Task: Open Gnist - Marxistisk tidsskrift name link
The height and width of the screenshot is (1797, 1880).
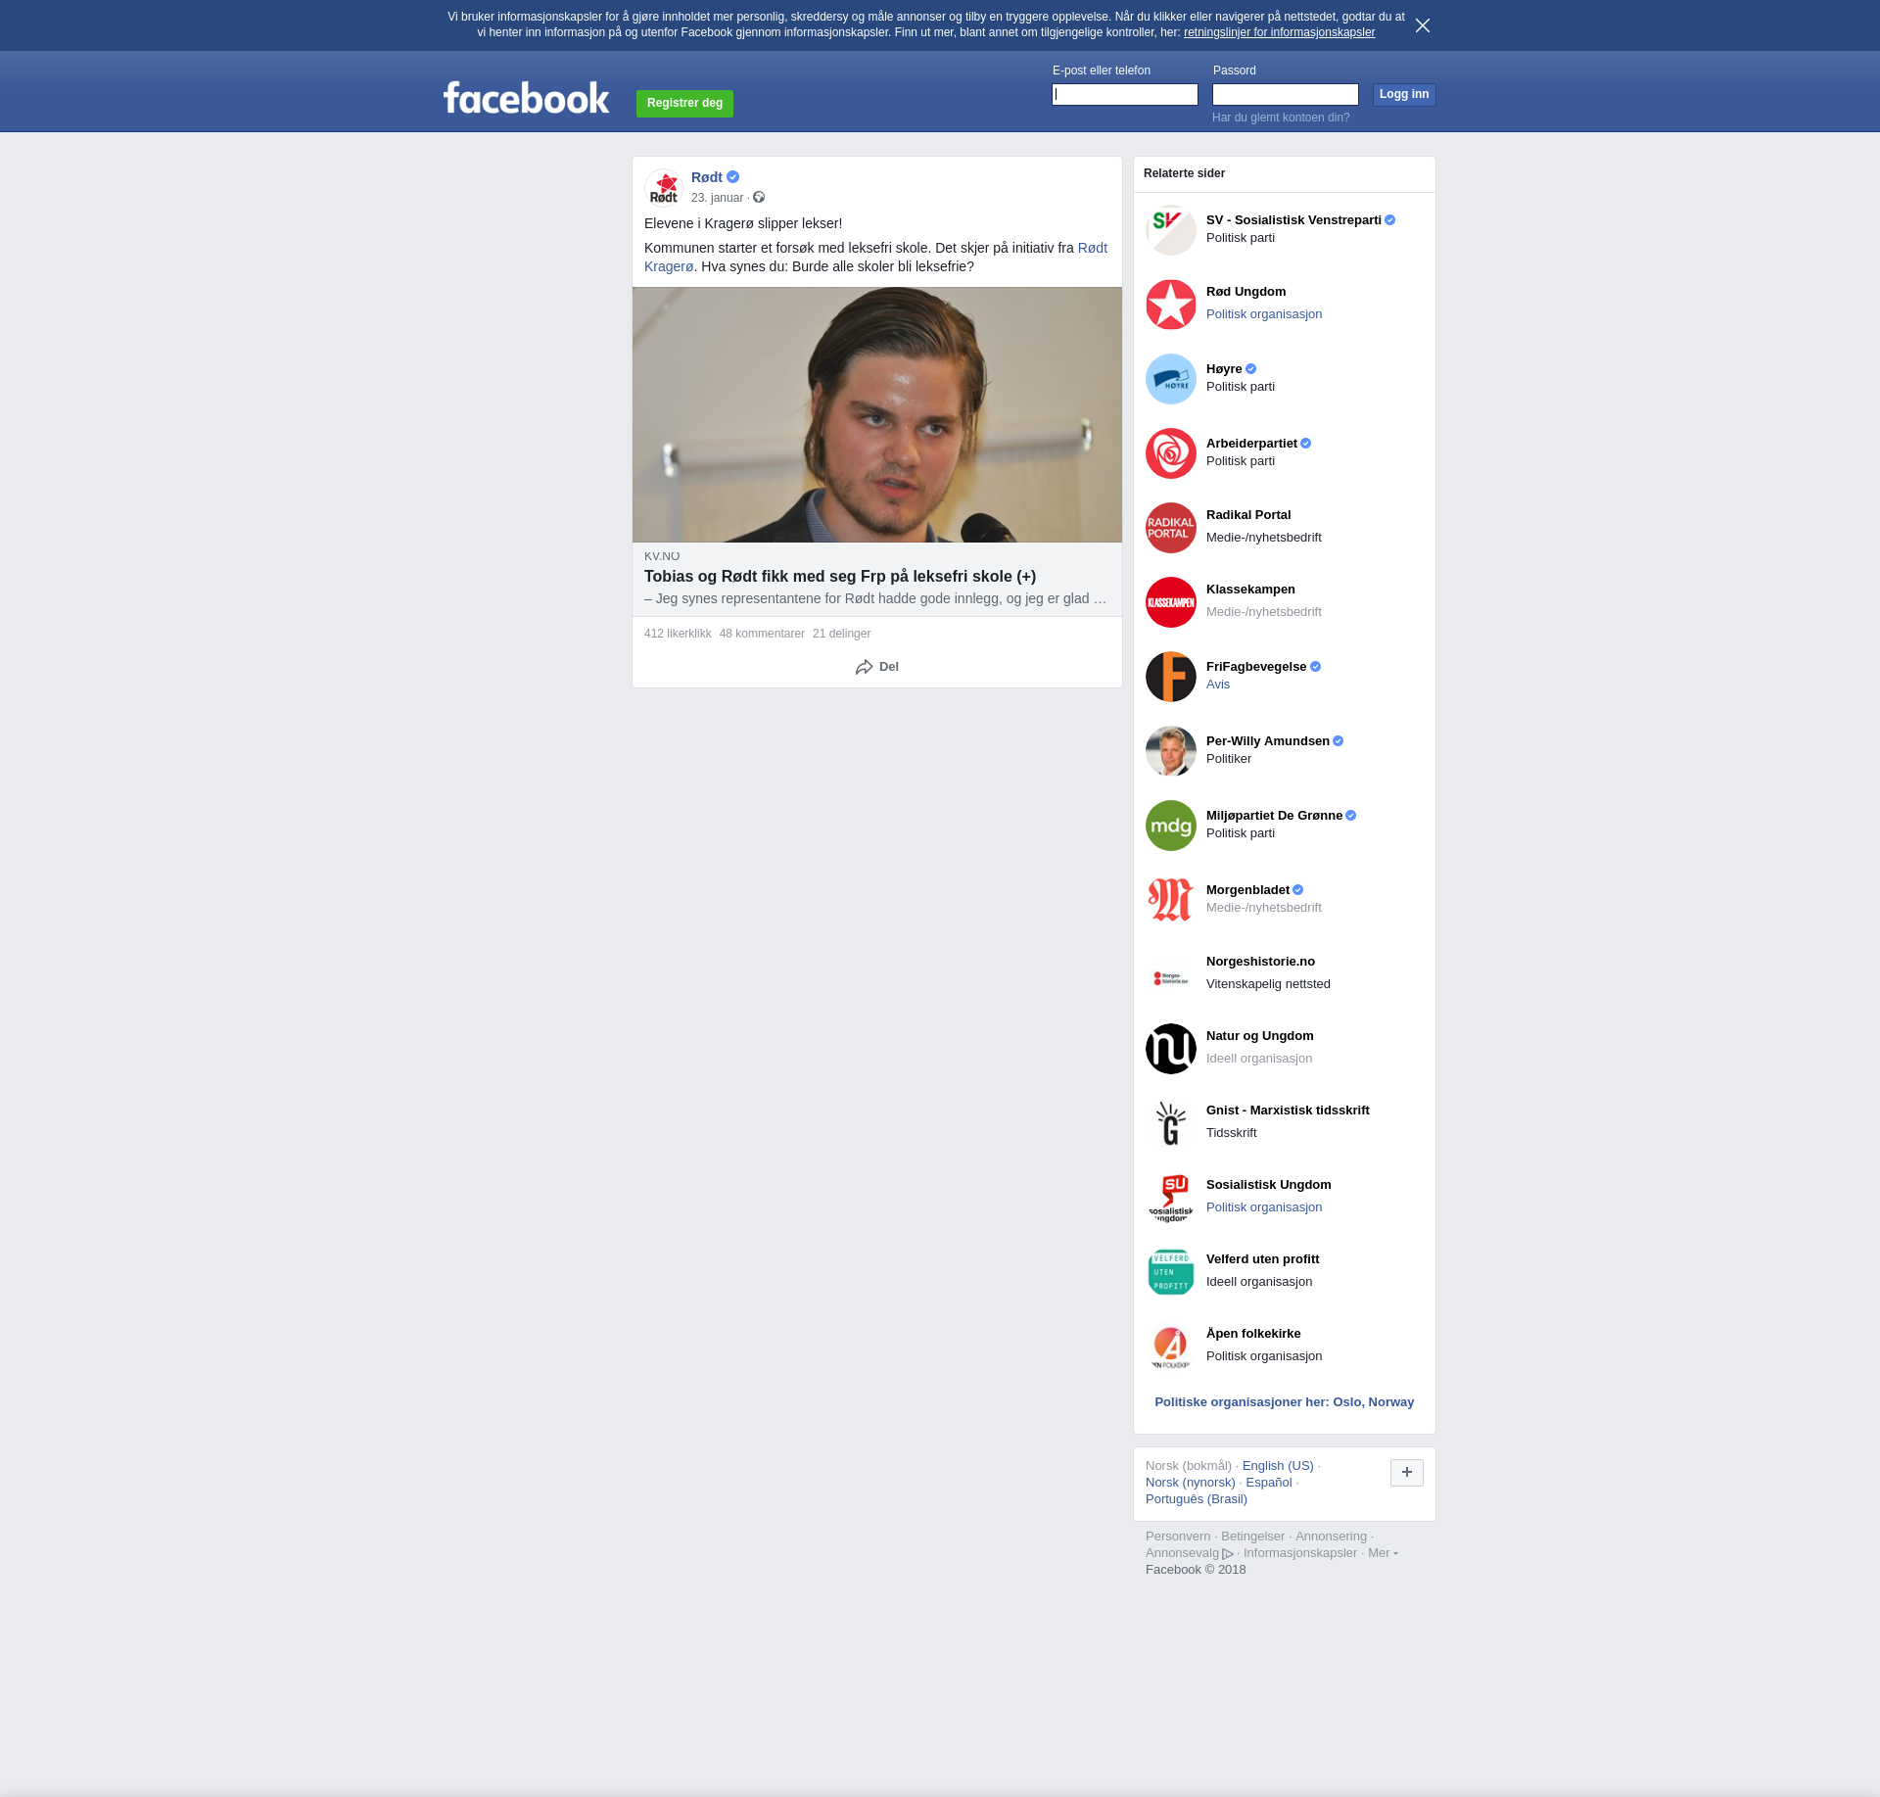Action: (x=1288, y=1111)
